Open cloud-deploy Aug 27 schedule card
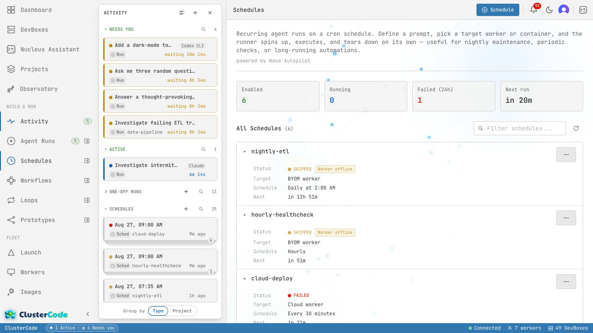Image resolution: width=593 pixels, height=333 pixels. pos(160,229)
